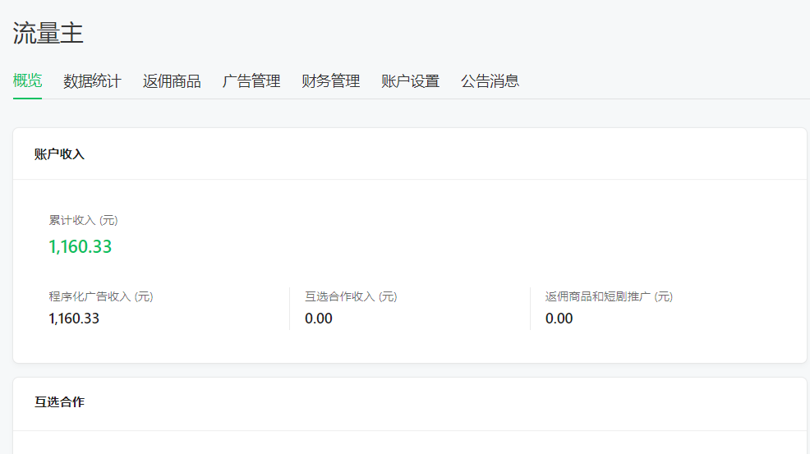Click the 程序化广告收入 (元) label

[101, 296]
